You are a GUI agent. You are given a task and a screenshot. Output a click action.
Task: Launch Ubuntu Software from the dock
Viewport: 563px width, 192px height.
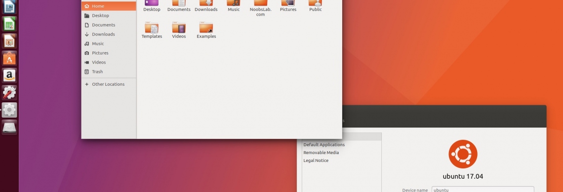(x=9, y=59)
